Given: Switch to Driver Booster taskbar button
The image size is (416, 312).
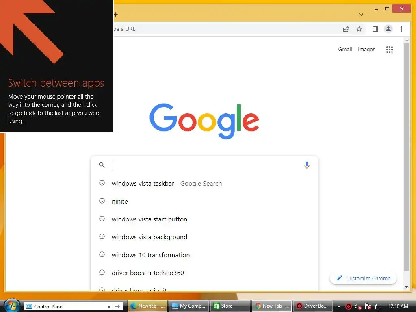Looking at the screenshot, I should (x=313, y=306).
